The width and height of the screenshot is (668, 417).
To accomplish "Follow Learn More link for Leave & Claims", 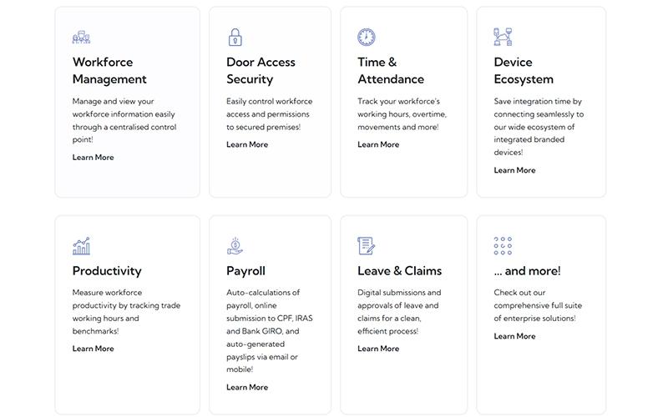I will 378,349.
